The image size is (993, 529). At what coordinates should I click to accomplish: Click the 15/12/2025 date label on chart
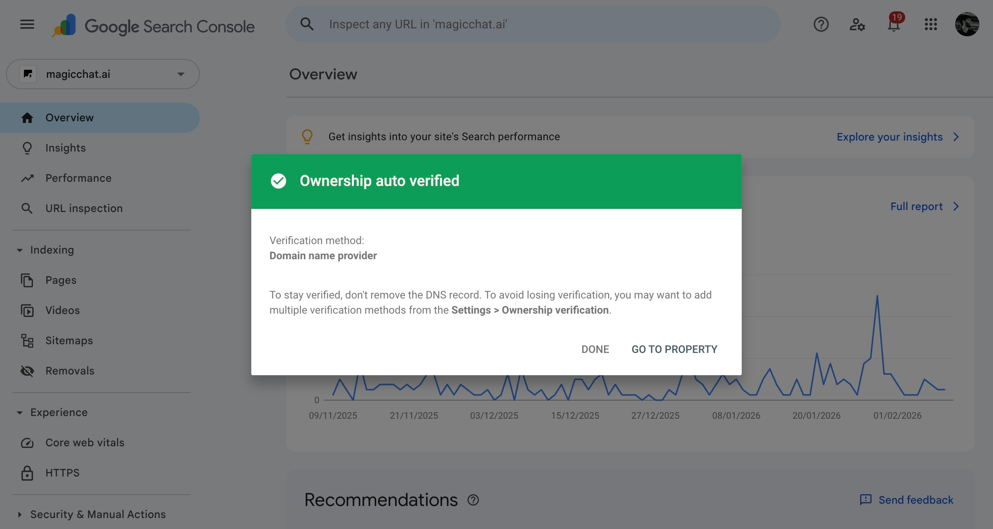tap(575, 415)
